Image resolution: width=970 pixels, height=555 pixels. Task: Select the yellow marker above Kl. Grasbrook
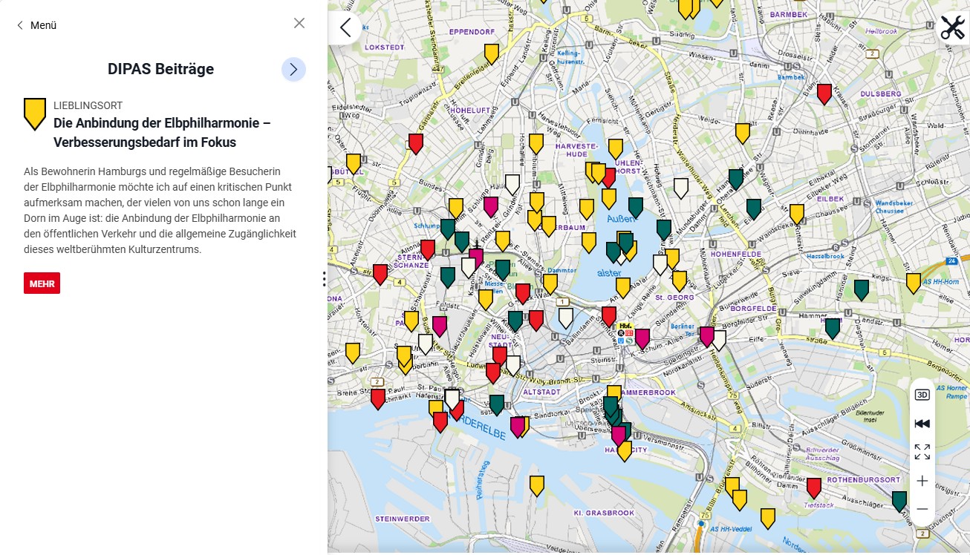(x=537, y=486)
